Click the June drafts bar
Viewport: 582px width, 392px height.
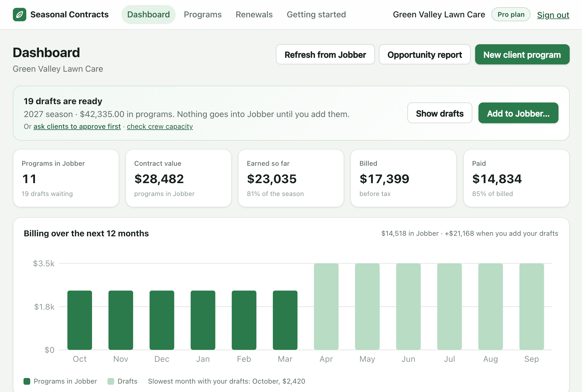[409, 307]
